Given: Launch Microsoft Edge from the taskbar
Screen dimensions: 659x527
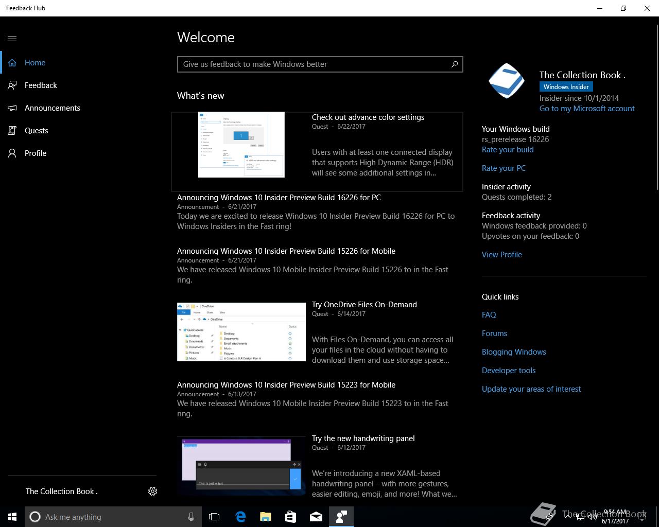Looking at the screenshot, I should point(240,517).
